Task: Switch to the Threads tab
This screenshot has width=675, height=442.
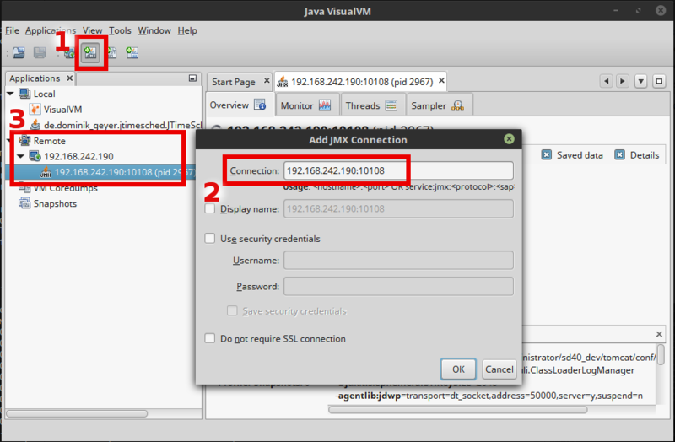Action: 370,105
